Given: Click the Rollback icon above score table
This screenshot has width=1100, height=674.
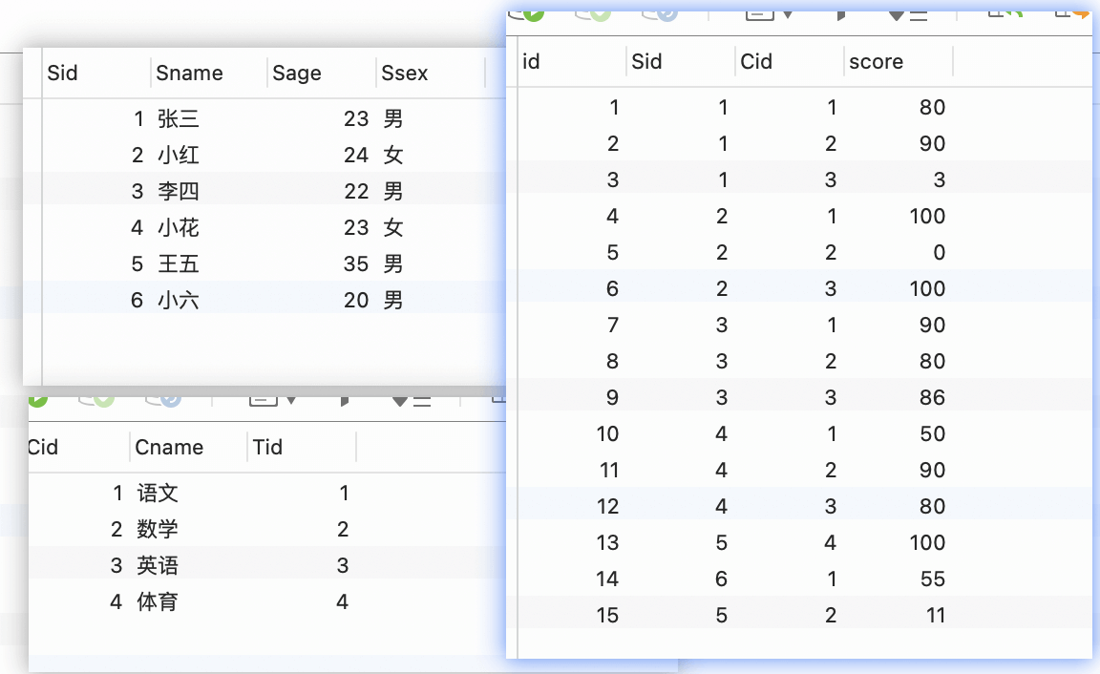Looking at the screenshot, I should [660, 14].
